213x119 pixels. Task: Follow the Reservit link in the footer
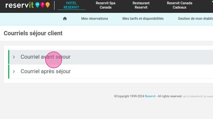150,96
